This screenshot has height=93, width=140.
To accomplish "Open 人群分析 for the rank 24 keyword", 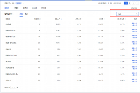I will click(134, 38).
